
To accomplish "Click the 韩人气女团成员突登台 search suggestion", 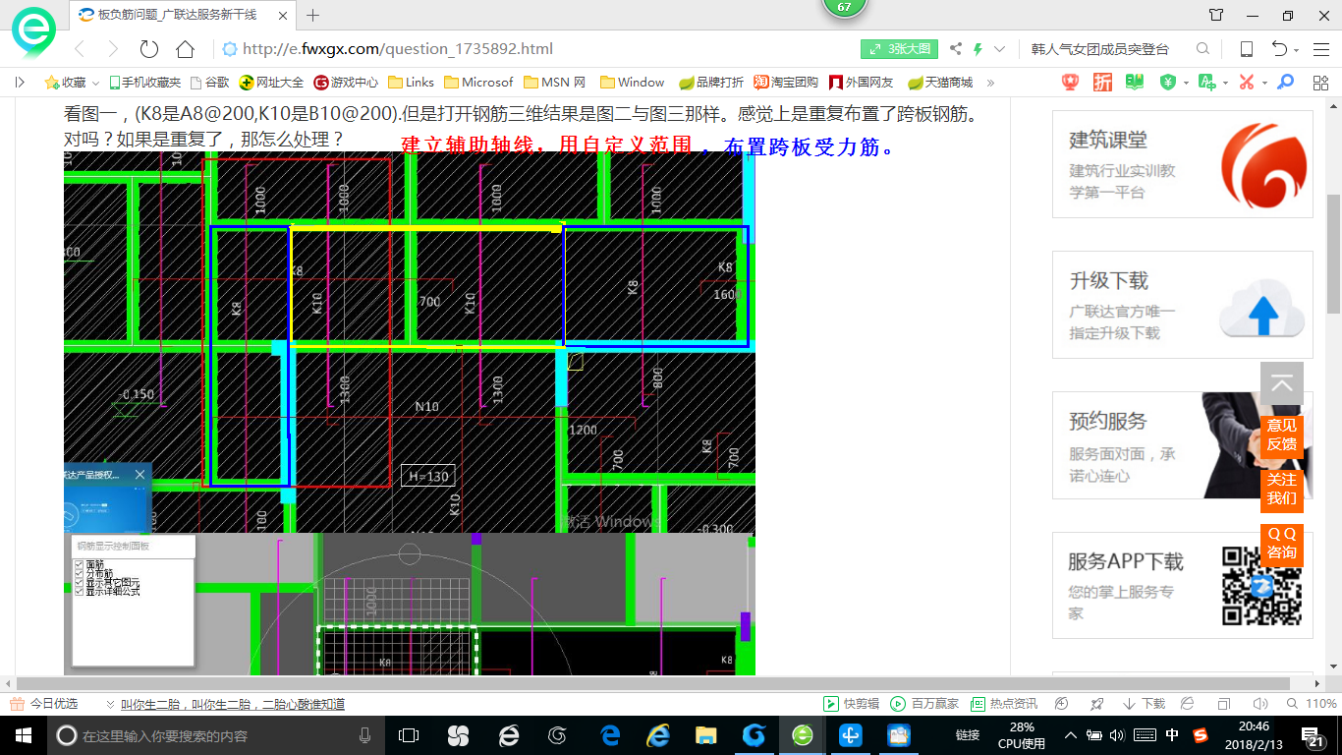I will pos(1100,49).
